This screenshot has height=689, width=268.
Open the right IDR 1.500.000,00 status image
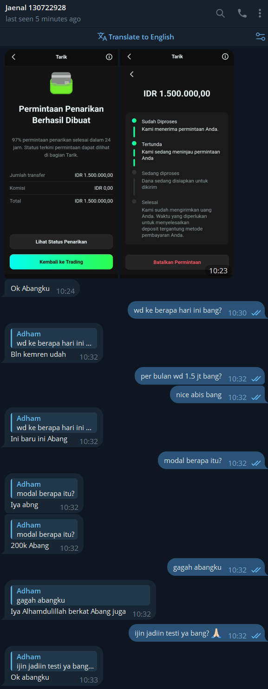coord(177,164)
